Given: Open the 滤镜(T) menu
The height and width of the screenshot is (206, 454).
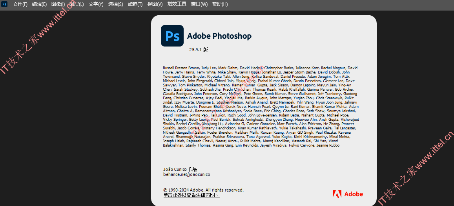Looking at the screenshot, I should (135, 4).
